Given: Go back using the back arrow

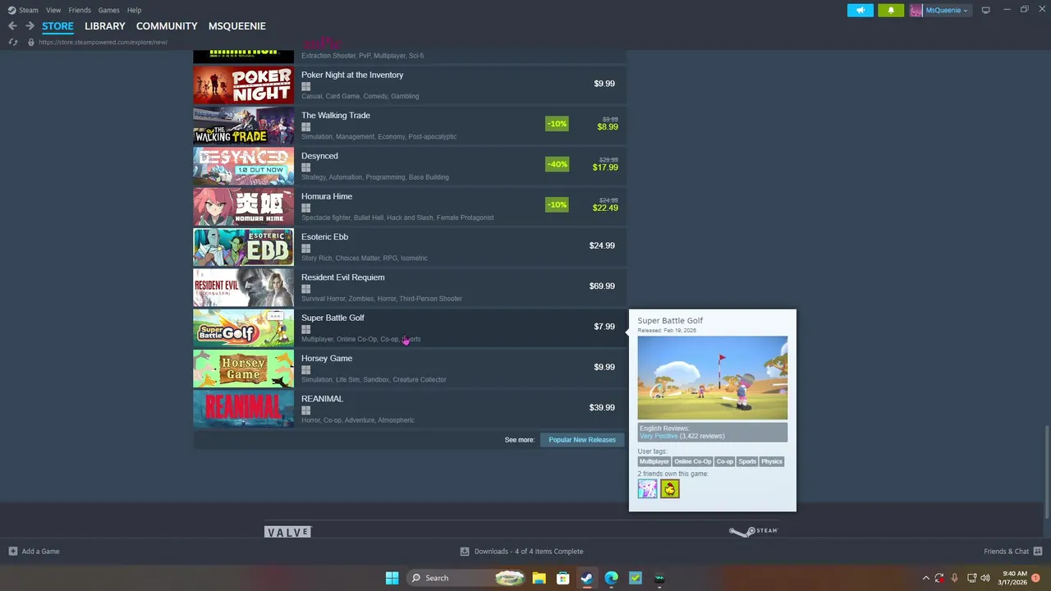Looking at the screenshot, I should pyautogui.click(x=12, y=26).
